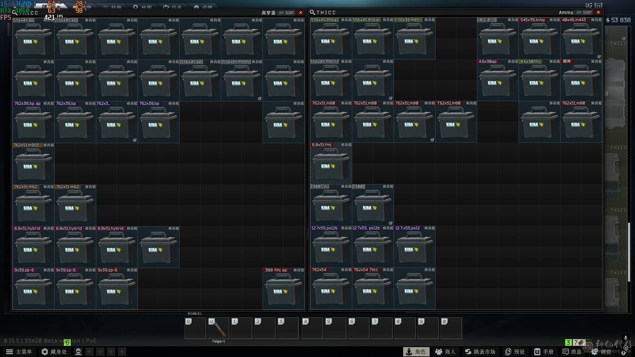
Task: Select the 4.6x30fmj ammo box
Action: (539, 80)
